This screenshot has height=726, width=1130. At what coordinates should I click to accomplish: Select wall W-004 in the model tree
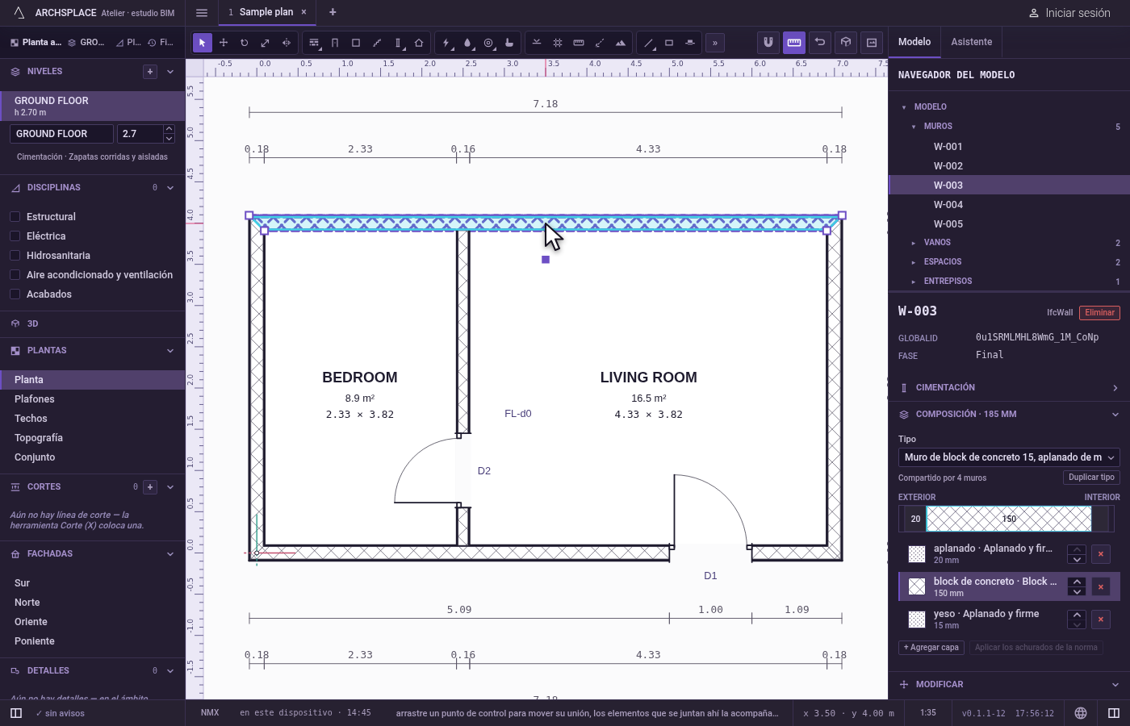[1009, 205]
